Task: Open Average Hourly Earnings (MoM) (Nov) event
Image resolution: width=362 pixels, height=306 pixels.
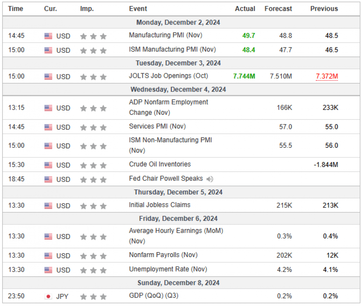Action: click(176, 236)
